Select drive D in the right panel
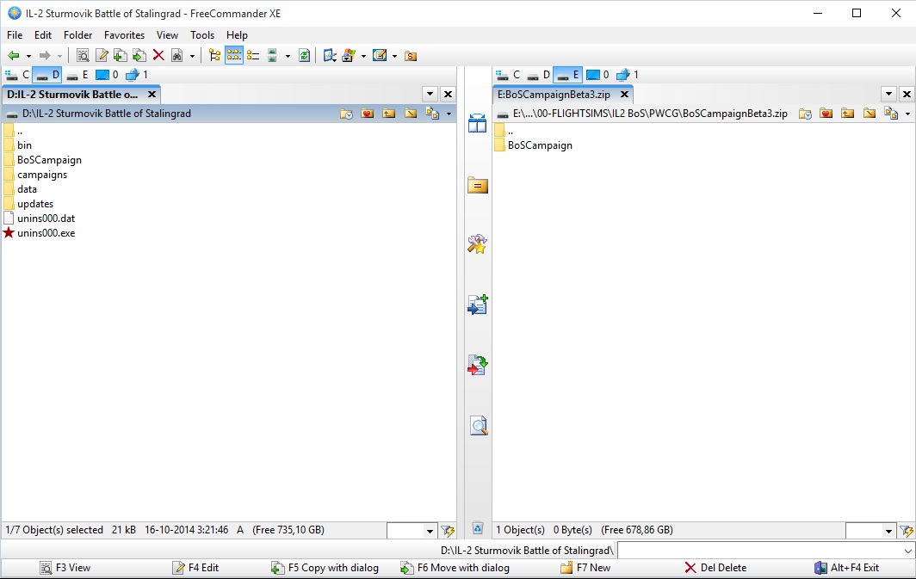This screenshot has width=916, height=579. point(538,75)
